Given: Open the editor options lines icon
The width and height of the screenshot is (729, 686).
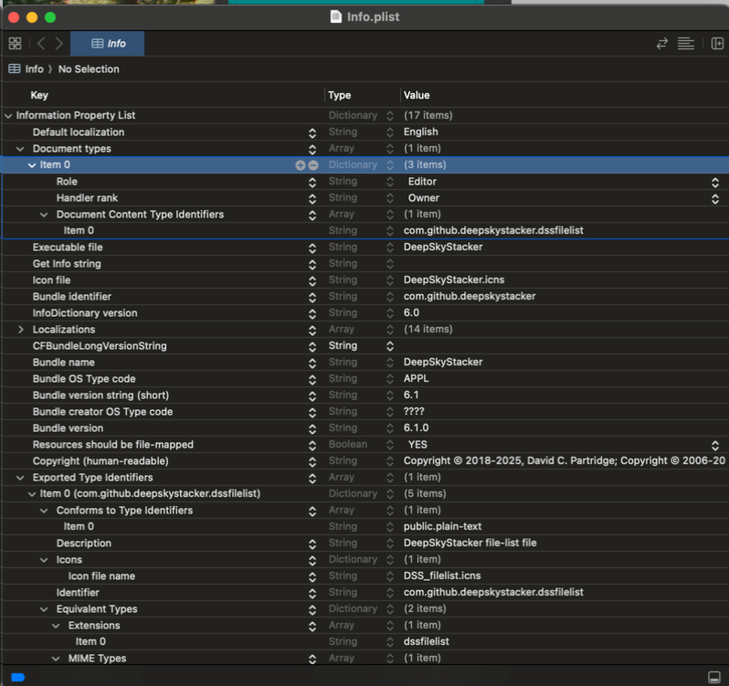Looking at the screenshot, I should tap(685, 44).
